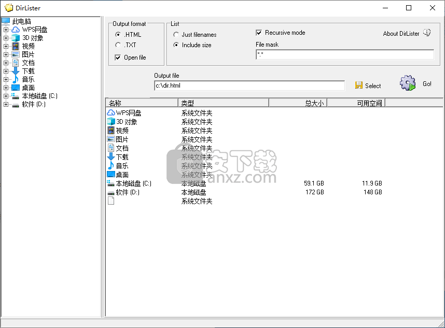Expand the 视频 tree node
Screen dimensions: 445x328
click(6, 46)
